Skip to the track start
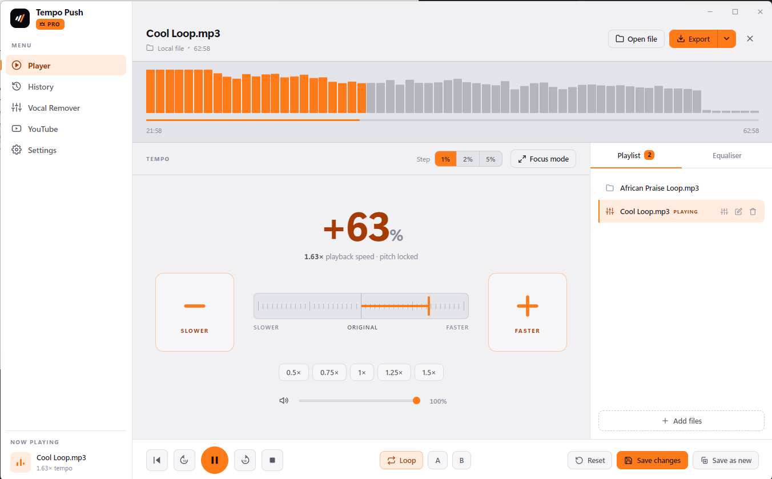This screenshot has width=772, height=479. [157, 460]
